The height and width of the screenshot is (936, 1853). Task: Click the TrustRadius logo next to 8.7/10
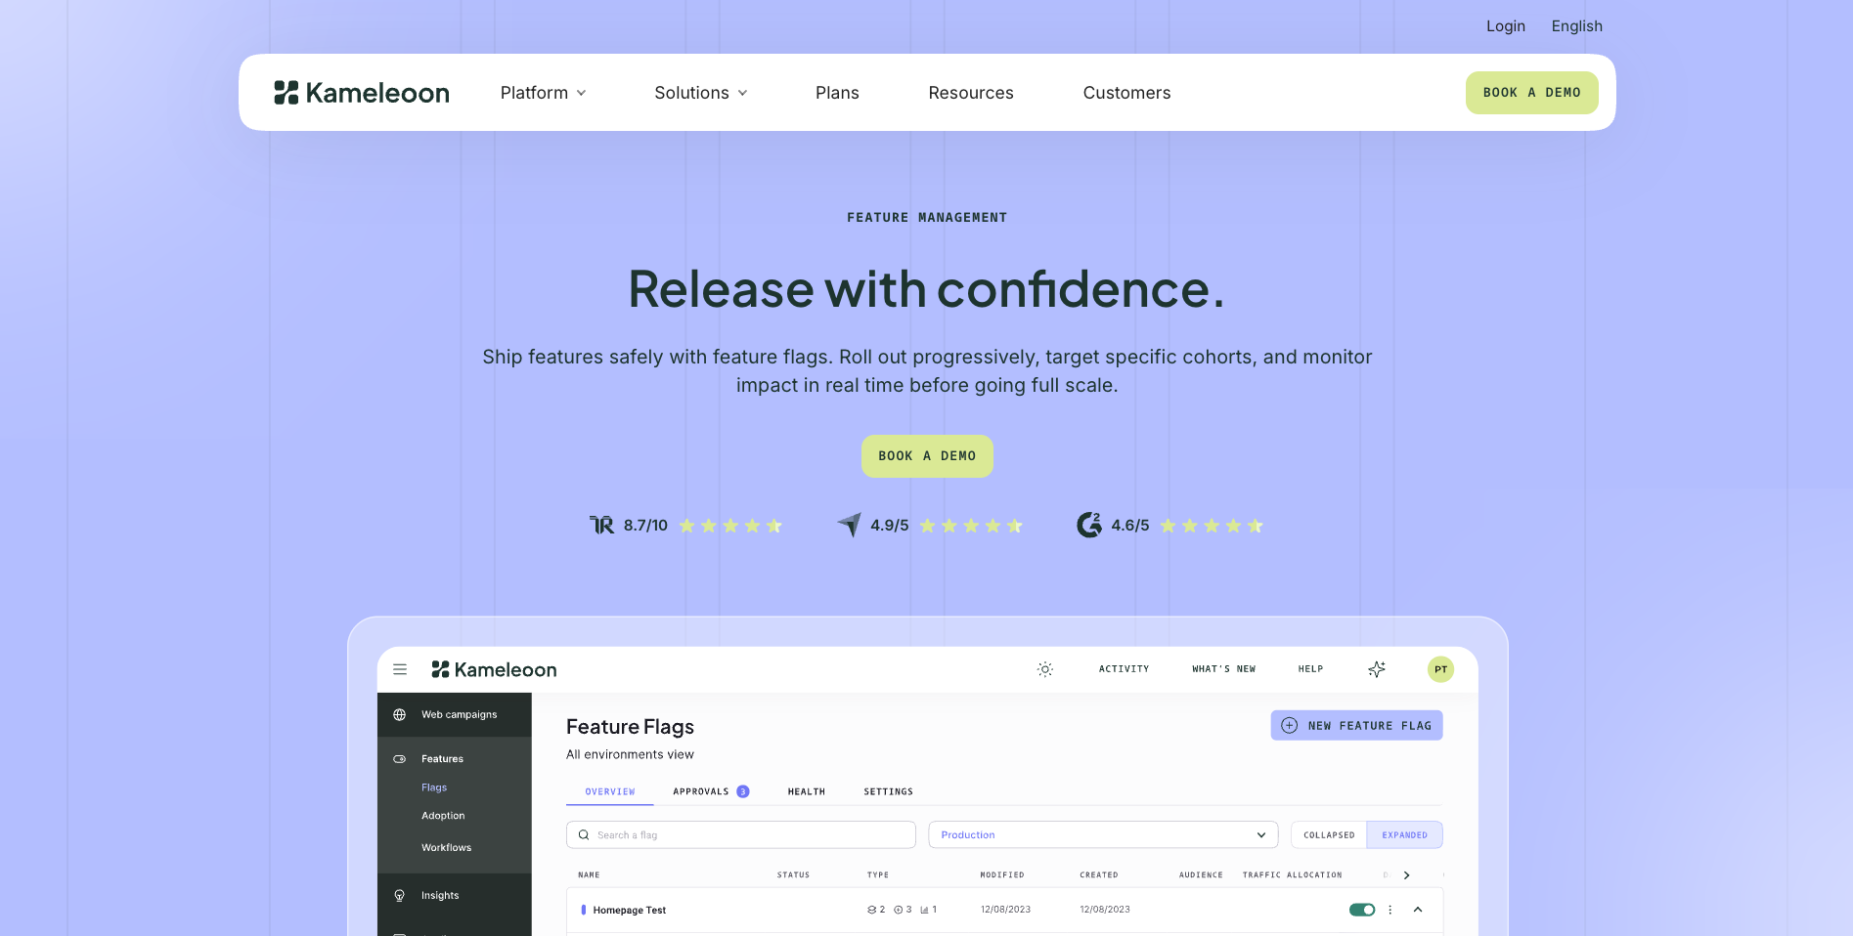pyautogui.click(x=601, y=526)
